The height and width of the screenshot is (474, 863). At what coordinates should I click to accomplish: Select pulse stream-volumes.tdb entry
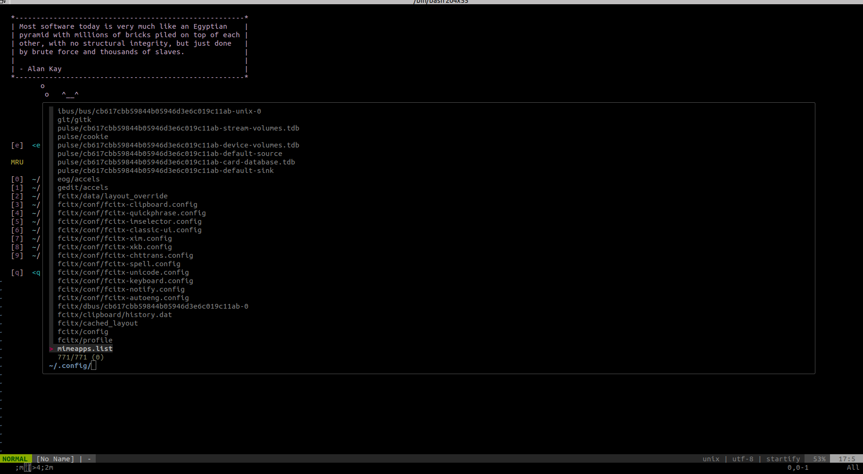(178, 128)
